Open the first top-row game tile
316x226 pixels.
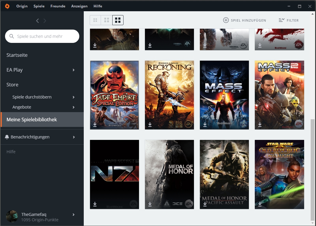tap(114, 39)
